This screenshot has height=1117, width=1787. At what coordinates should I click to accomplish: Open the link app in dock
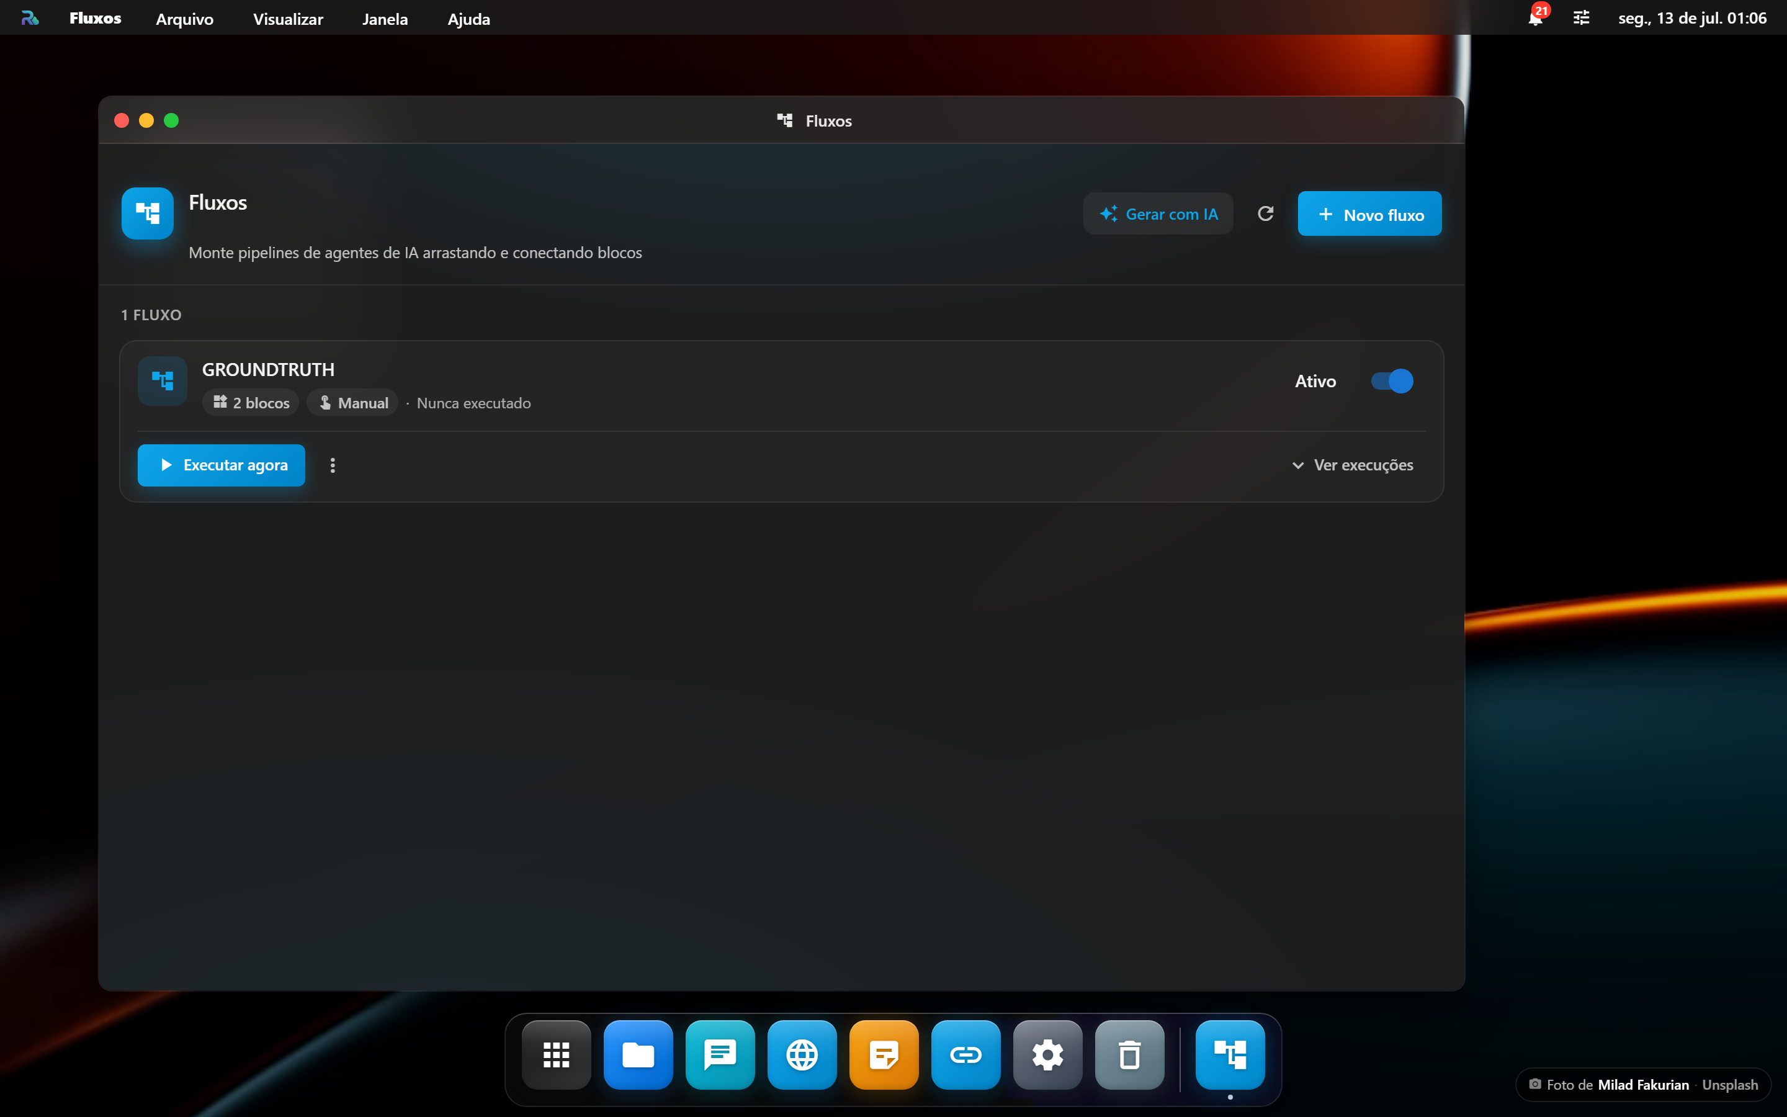click(x=966, y=1055)
